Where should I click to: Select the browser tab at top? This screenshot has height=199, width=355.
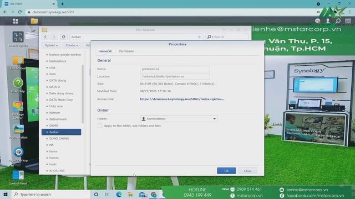pyautogui.click(x=29, y=4)
